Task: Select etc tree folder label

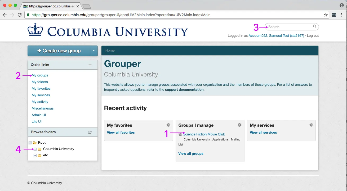Action: coord(46,156)
